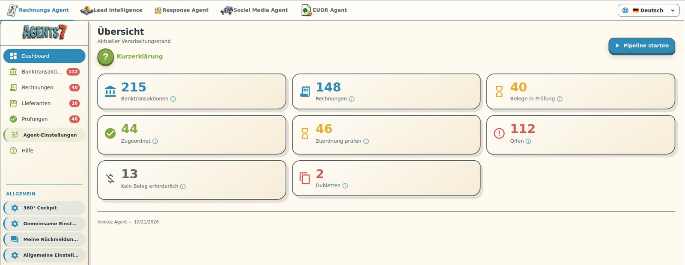The height and width of the screenshot is (265, 685).
Task: Click the 40 badge on Rechnungen
Action: tap(74, 88)
